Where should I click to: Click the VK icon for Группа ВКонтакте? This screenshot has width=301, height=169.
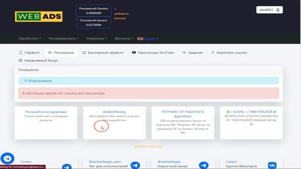[x=272, y=165]
